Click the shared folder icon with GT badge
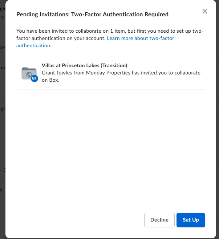Viewport: 219px width, 239px height. point(30,74)
